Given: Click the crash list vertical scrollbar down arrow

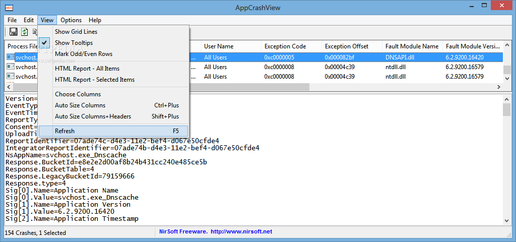Looking at the screenshot, I should 507,78.
